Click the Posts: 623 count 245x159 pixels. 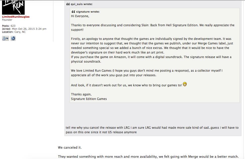point(9,26)
